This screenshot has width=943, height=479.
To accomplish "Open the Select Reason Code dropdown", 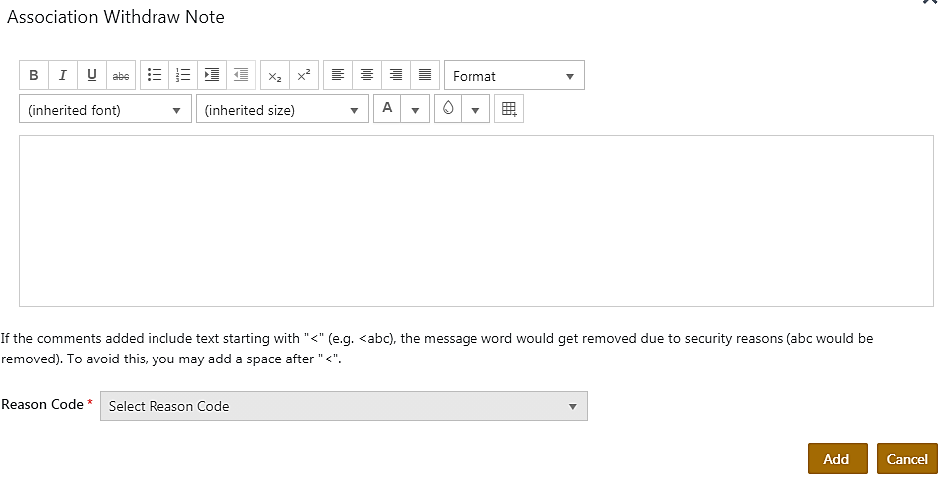I will 344,406.
